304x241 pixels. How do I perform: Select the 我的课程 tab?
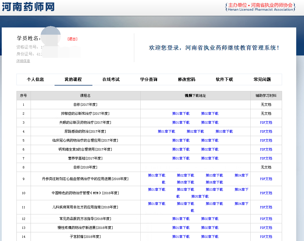[73, 79]
